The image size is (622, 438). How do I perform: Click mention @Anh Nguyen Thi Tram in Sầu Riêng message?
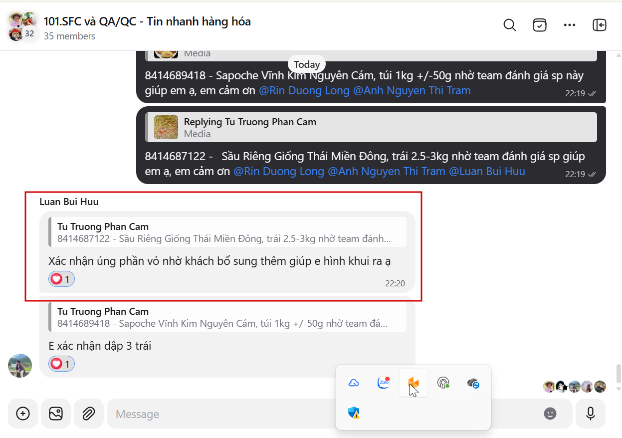pos(387,172)
